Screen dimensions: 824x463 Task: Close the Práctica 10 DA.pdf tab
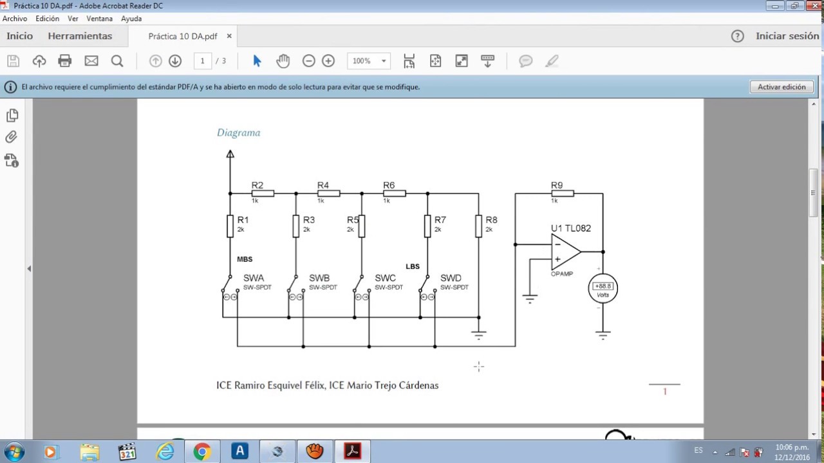click(229, 37)
